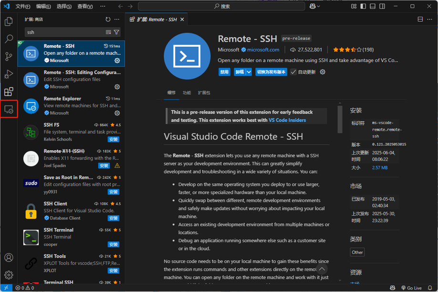Switch to the 扩展包 tab
The image size is (438, 292).
pos(204,93)
